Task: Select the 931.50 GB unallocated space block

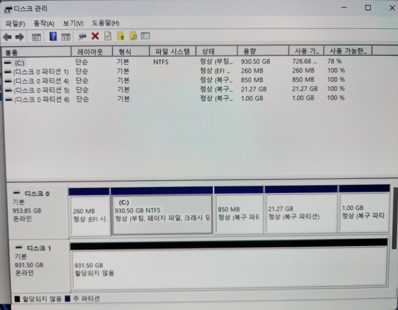Action: (x=229, y=264)
